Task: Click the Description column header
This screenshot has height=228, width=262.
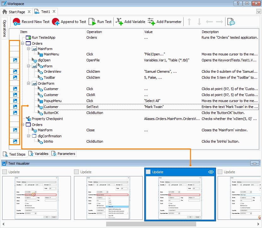Action: (x=230, y=32)
